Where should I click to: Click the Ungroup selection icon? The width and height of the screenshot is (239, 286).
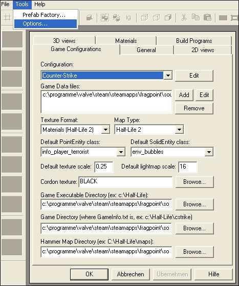point(117,18)
